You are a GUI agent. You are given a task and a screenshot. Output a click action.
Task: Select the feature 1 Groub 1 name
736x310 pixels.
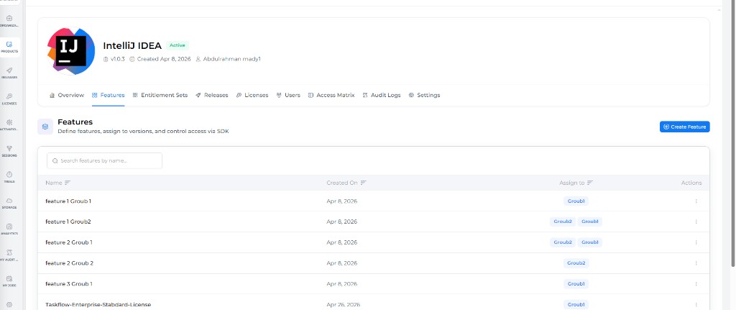(x=68, y=201)
